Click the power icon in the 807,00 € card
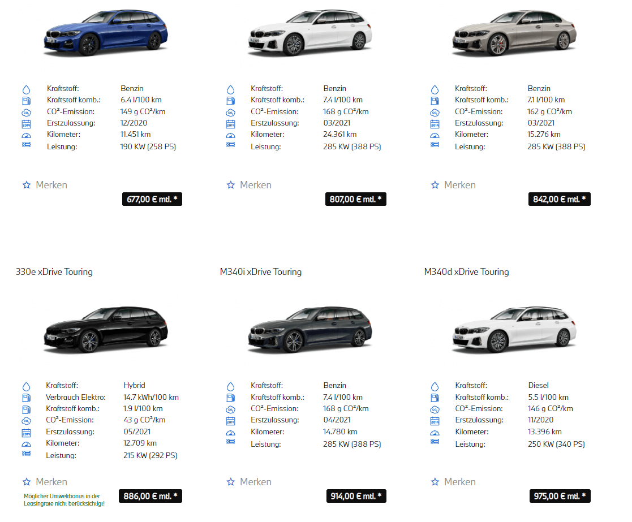 click(230, 144)
